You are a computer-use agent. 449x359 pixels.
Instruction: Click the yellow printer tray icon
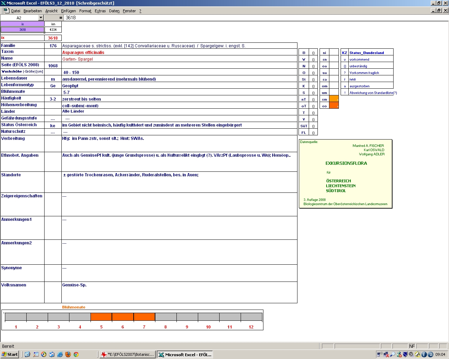coord(417,354)
